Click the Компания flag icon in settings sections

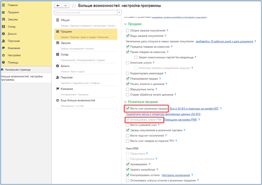pos(58,89)
